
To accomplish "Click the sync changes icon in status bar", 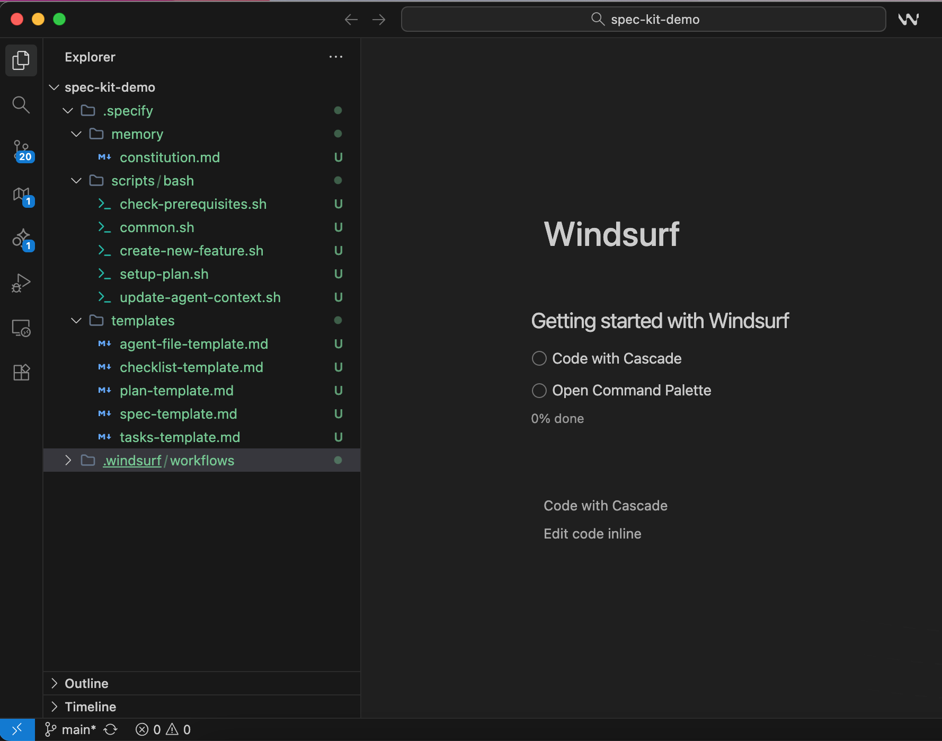I will coord(110,729).
